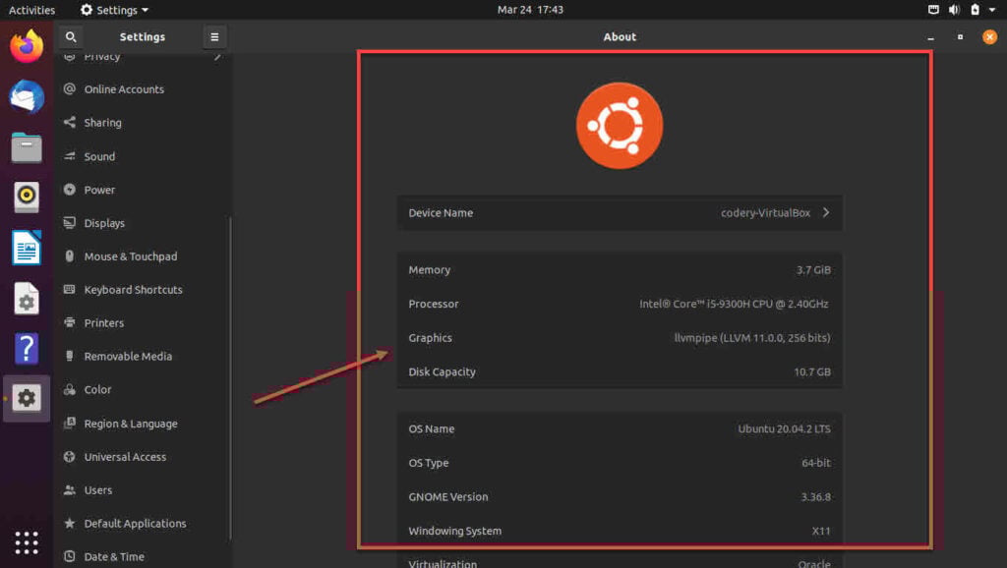Click the Ubuntu logo image
This screenshot has width=1007, height=568.
click(x=620, y=126)
